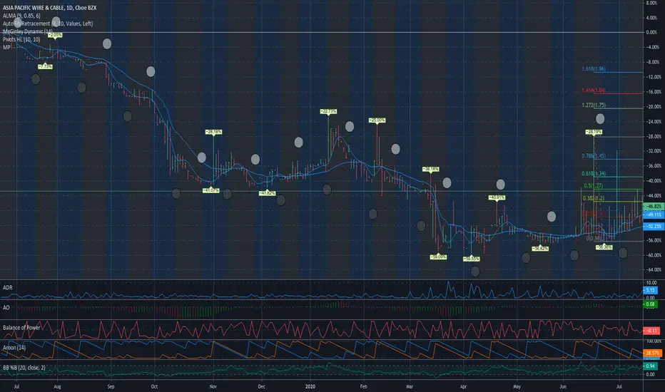The image size is (665, 392).
Task: Select the ADR pane label
Action: [x=8, y=287]
